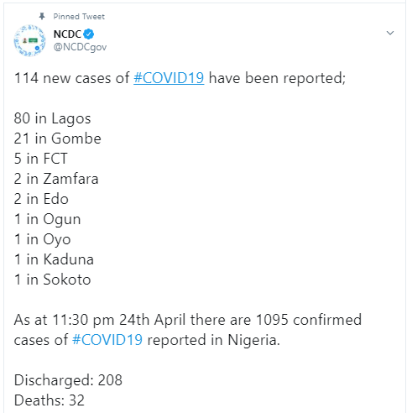Open the underlined #COVID19 hashtag
This screenshot has width=407, height=413.
pos(169,78)
